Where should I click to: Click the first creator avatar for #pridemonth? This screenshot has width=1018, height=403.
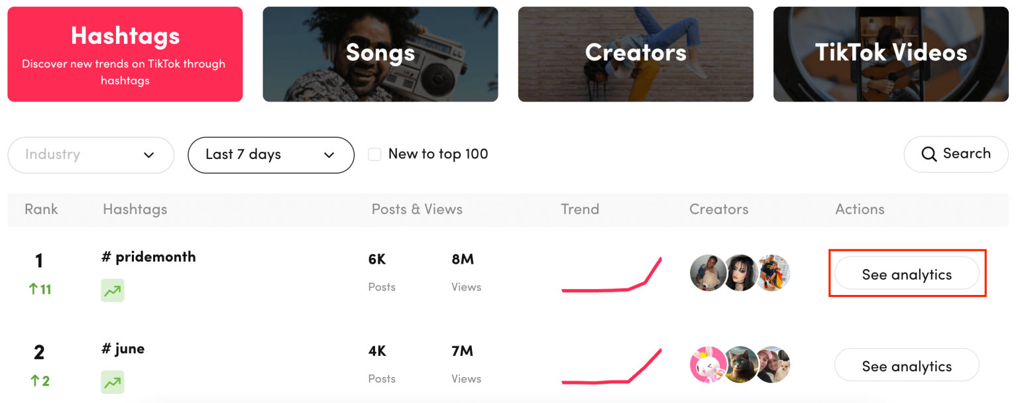pyautogui.click(x=707, y=272)
